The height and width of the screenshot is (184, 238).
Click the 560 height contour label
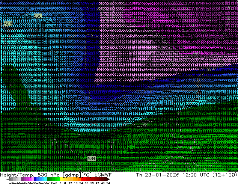[38, 16]
